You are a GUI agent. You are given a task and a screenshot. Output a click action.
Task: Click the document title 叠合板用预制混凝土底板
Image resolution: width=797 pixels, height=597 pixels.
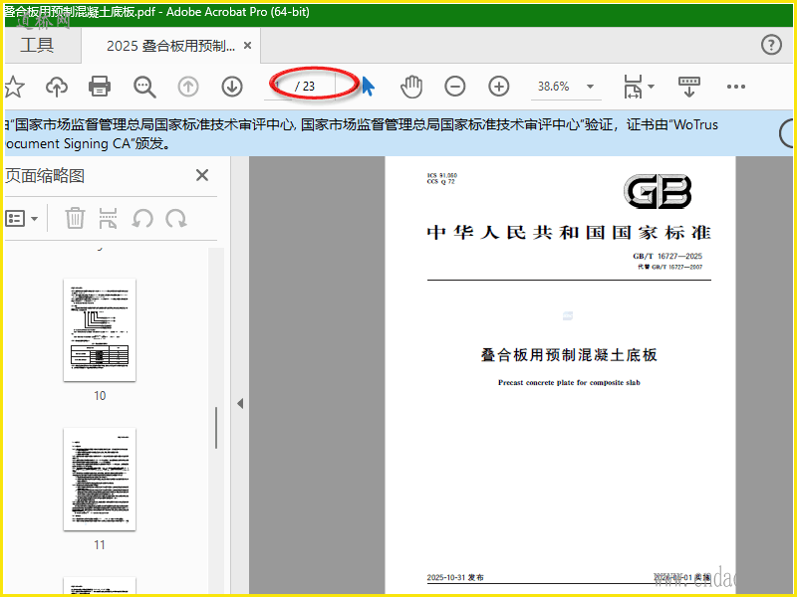(x=569, y=355)
